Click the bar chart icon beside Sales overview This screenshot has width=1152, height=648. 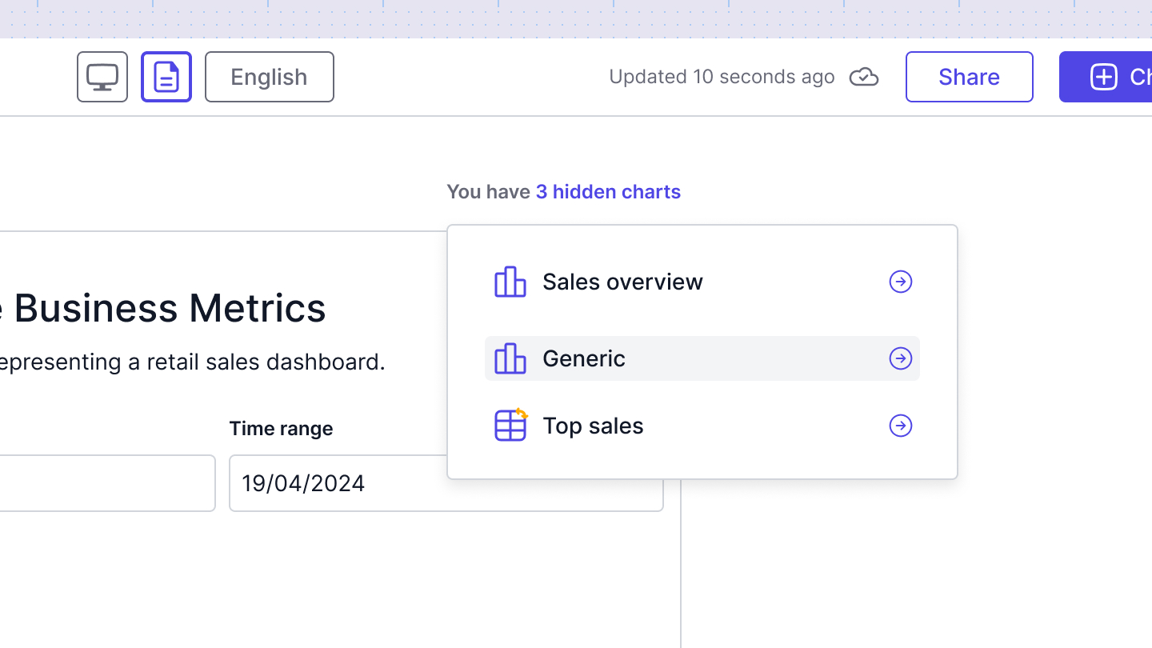510,282
